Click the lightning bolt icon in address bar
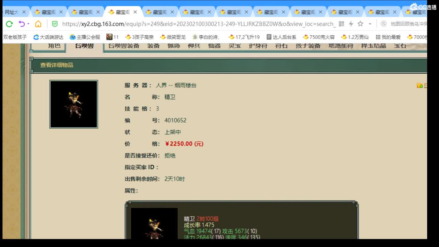The width and height of the screenshot is (439, 247). pyautogui.click(x=351, y=24)
